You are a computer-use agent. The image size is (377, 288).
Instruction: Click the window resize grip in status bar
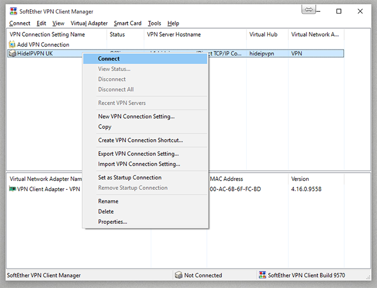pyautogui.click(x=368, y=277)
